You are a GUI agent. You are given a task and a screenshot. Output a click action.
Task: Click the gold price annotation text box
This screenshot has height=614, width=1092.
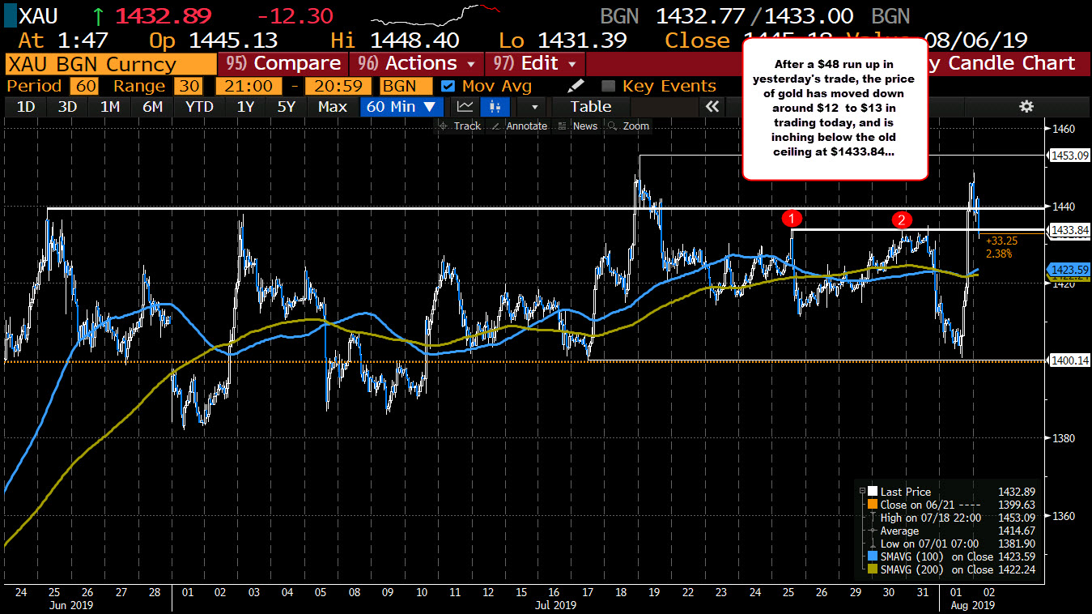pyautogui.click(x=835, y=109)
